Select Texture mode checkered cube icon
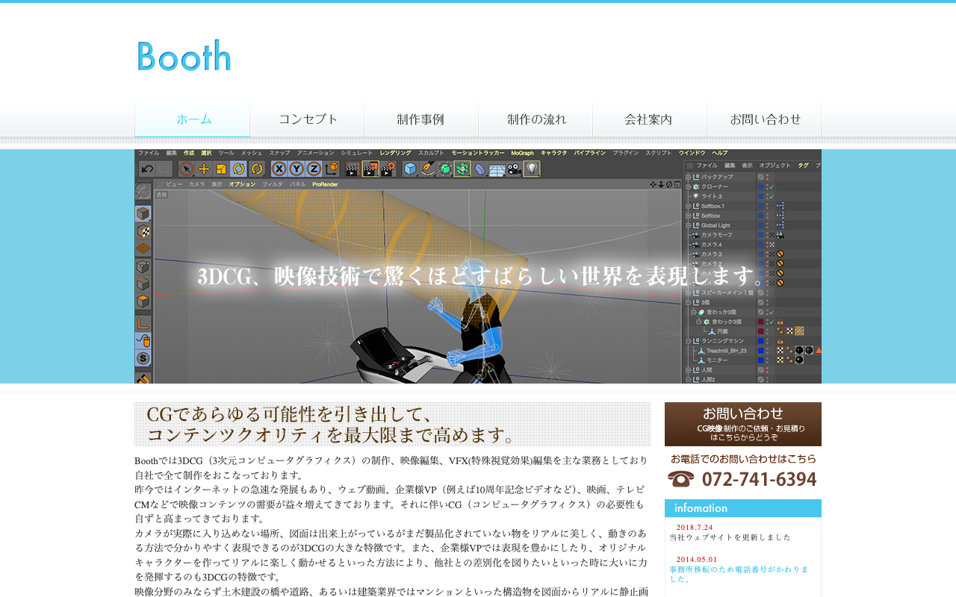The image size is (956, 597). pyautogui.click(x=143, y=231)
